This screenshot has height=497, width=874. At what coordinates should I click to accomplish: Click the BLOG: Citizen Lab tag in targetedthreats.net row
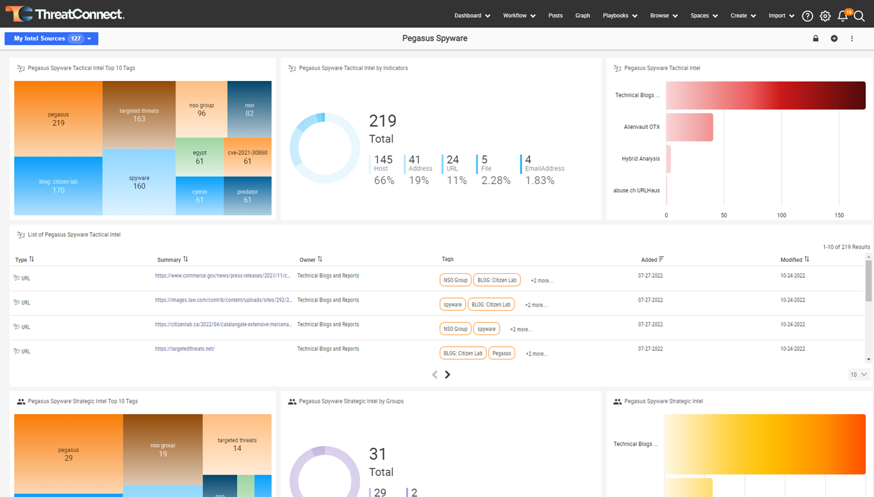pos(463,353)
